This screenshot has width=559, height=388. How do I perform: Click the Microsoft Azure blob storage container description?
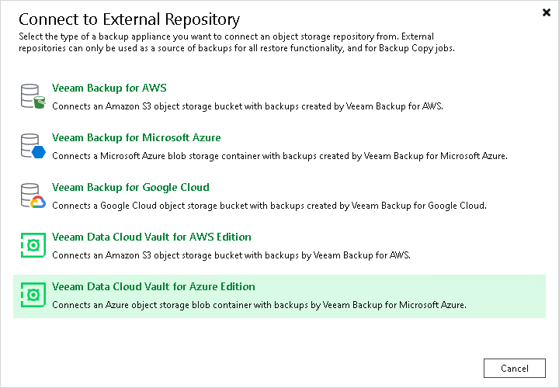(279, 156)
